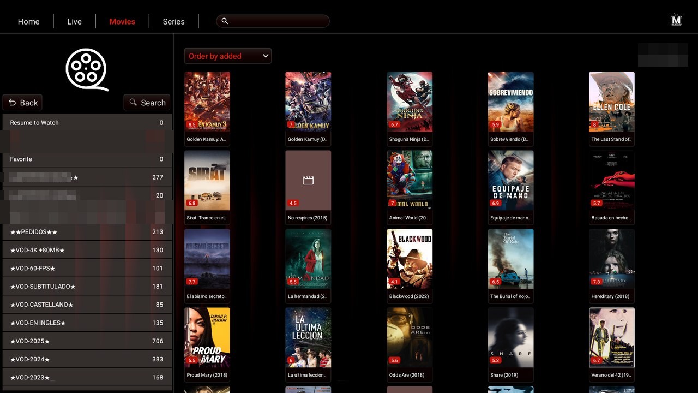This screenshot has height=393, width=698.
Task: Select El abismo secreto movie poster
Action: (x=207, y=259)
